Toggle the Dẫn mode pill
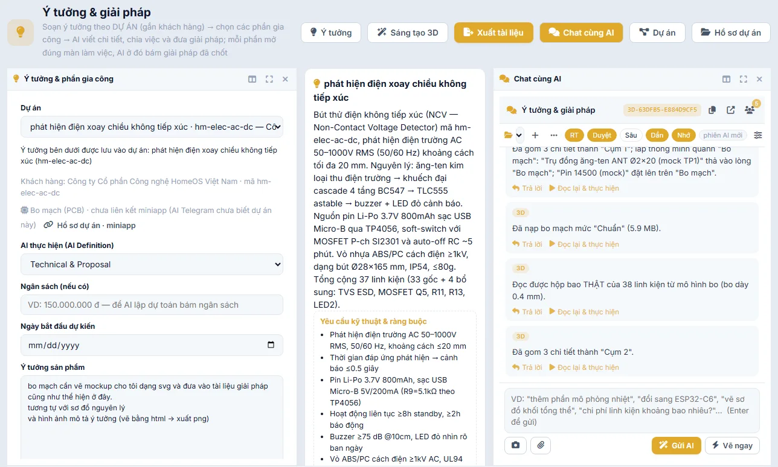Image resolution: width=778 pixels, height=467 pixels. (657, 135)
